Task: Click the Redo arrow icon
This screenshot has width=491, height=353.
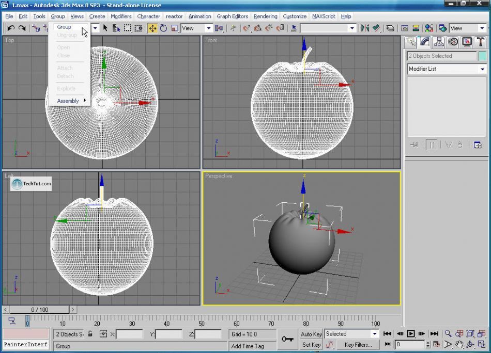Action: [22, 28]
